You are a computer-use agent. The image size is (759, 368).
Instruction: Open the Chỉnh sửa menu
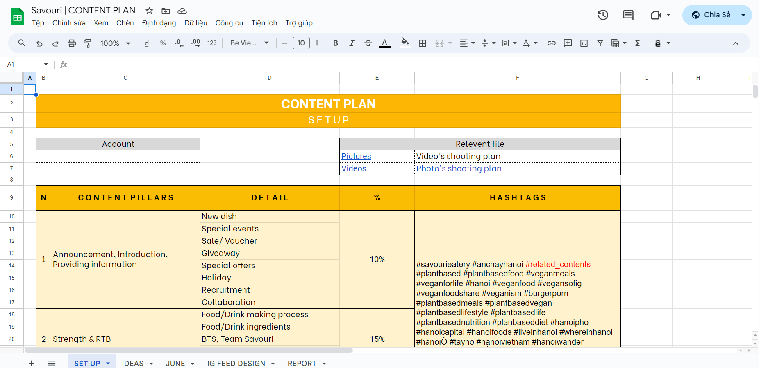69,23
